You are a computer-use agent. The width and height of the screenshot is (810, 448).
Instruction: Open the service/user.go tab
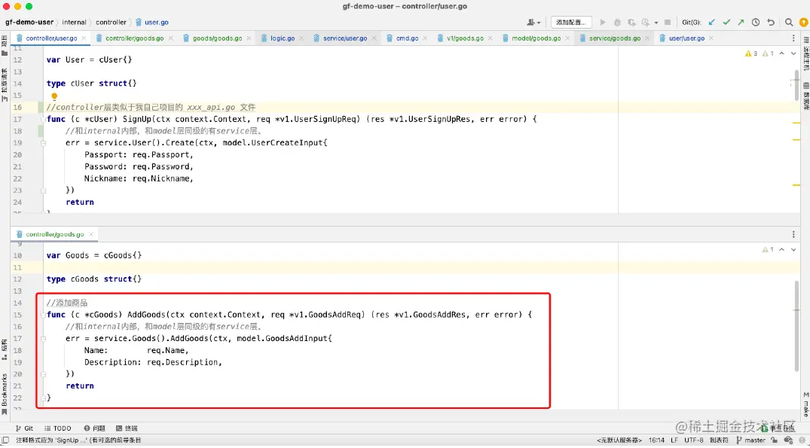tap(345, 38)
